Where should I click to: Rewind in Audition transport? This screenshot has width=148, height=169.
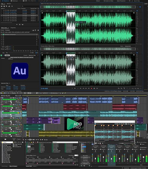click(83, 88)
